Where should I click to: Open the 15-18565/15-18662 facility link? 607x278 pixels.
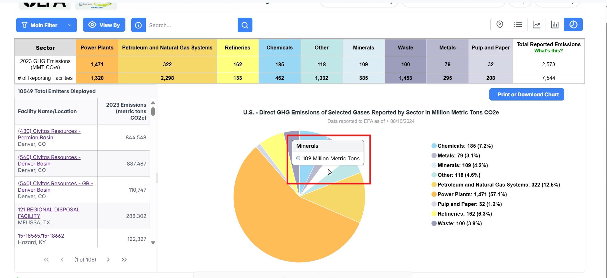(41, 236)
